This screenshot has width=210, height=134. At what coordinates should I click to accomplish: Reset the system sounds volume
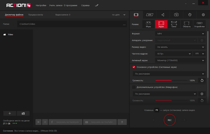(x=202, y=80)
